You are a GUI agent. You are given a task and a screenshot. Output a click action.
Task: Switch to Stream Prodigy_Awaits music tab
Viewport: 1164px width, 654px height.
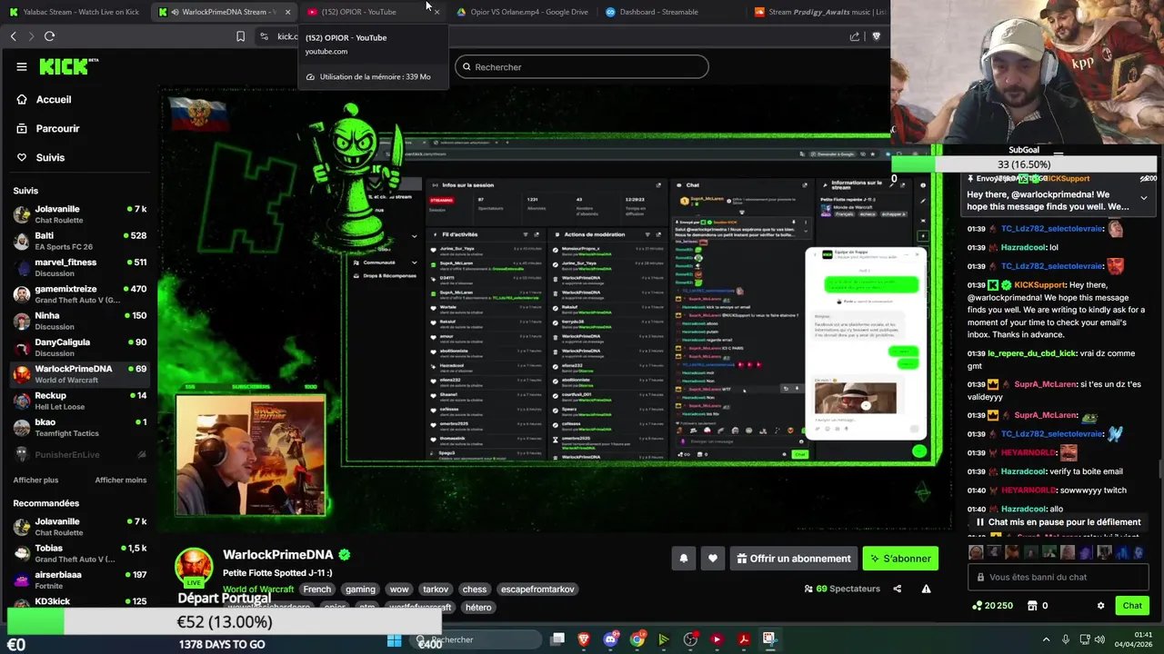(x=818, y=12)
